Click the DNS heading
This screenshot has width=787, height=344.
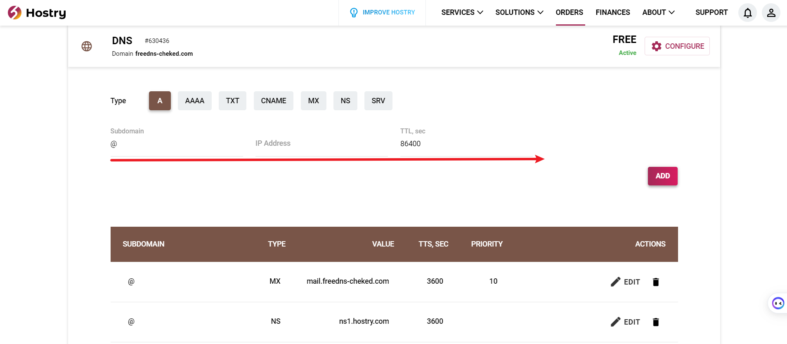point(122,40)
